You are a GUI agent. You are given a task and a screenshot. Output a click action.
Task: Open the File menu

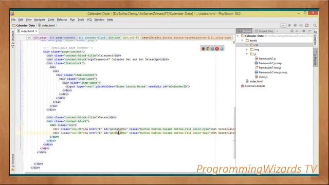[x=13, y=20]
